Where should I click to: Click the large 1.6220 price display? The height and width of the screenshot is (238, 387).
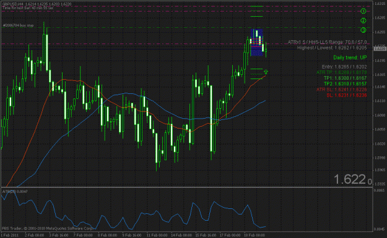click(353, 179)
